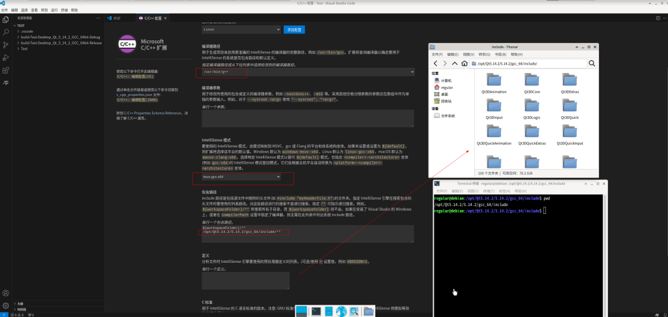
Task: Switch to the 欢迎 tab
Action: tap(117, 19)
